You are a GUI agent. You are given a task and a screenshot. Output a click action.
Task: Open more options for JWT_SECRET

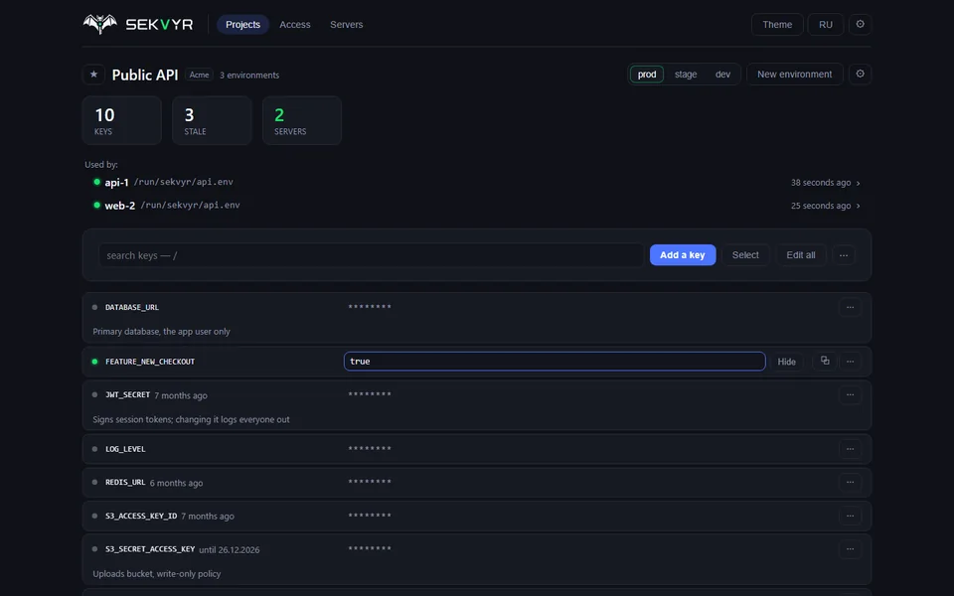click(x=850, y=394)
